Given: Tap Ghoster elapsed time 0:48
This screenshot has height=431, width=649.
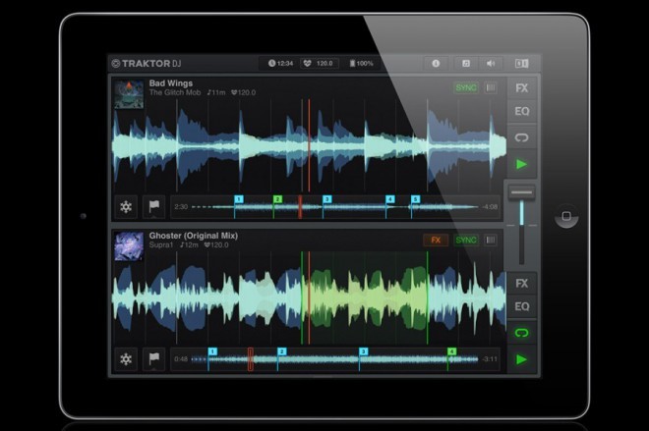Looking at the screenshot, I should click(181, 359).
